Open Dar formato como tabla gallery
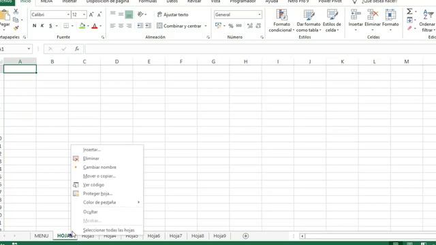This screenshot has height=245, width=436. click(309, 21)
